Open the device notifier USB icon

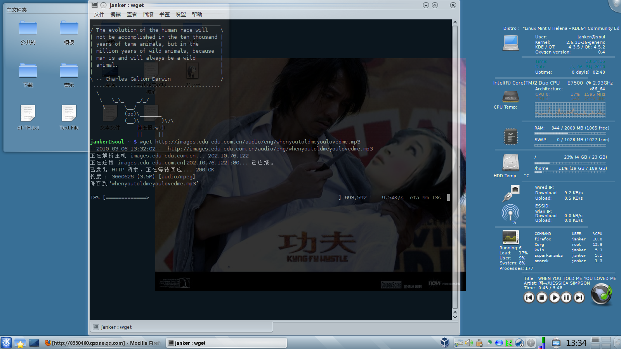click(556, 343)
